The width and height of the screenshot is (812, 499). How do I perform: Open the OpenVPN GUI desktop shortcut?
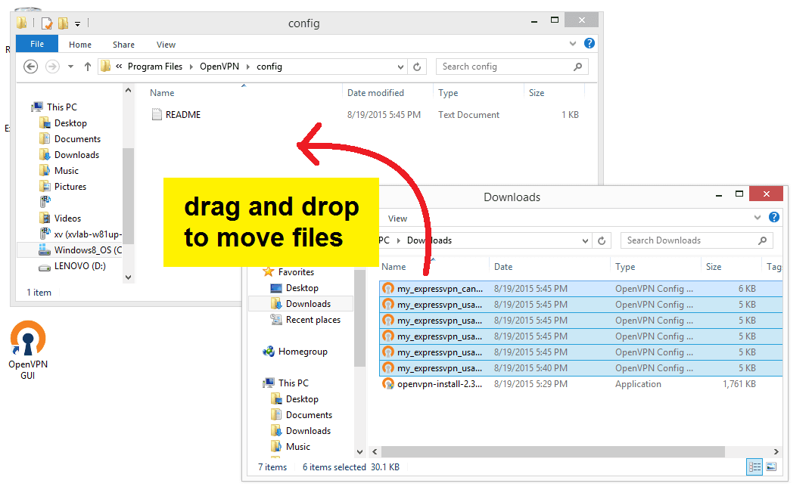[28, 349]
